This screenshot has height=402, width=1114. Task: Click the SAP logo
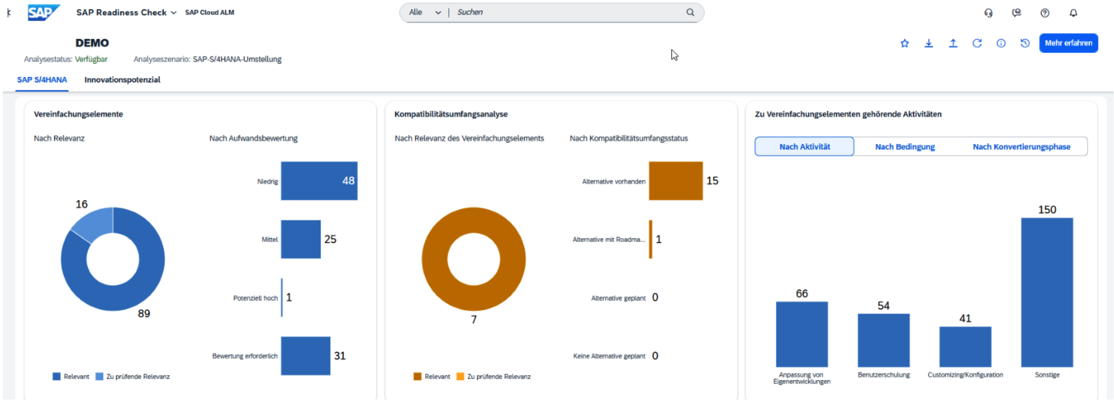[x=44, y=12]
